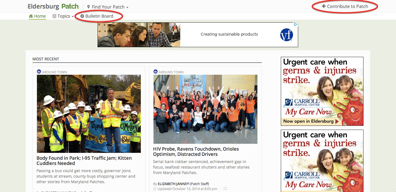Click the comment bubble icon under HIV Probe article
The height and width of the screenshot is (192, 396).
point(225,189)
